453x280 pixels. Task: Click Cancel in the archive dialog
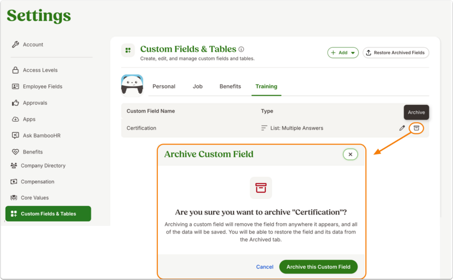(x=264, y=267)
